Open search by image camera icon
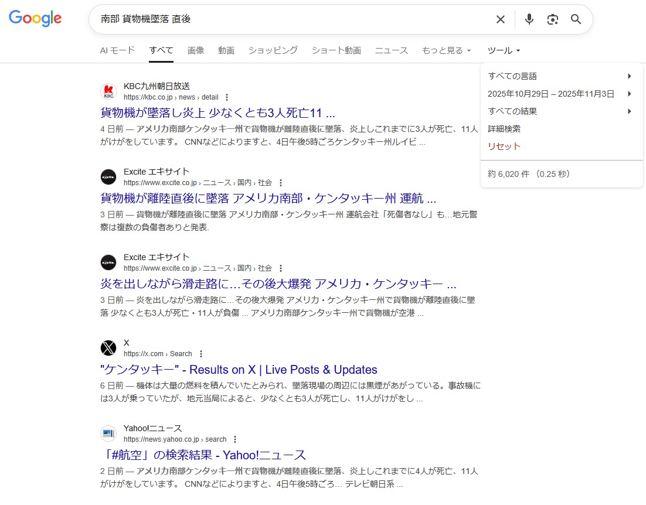This screenshot has height=505, width=646. tap(552, 19)
